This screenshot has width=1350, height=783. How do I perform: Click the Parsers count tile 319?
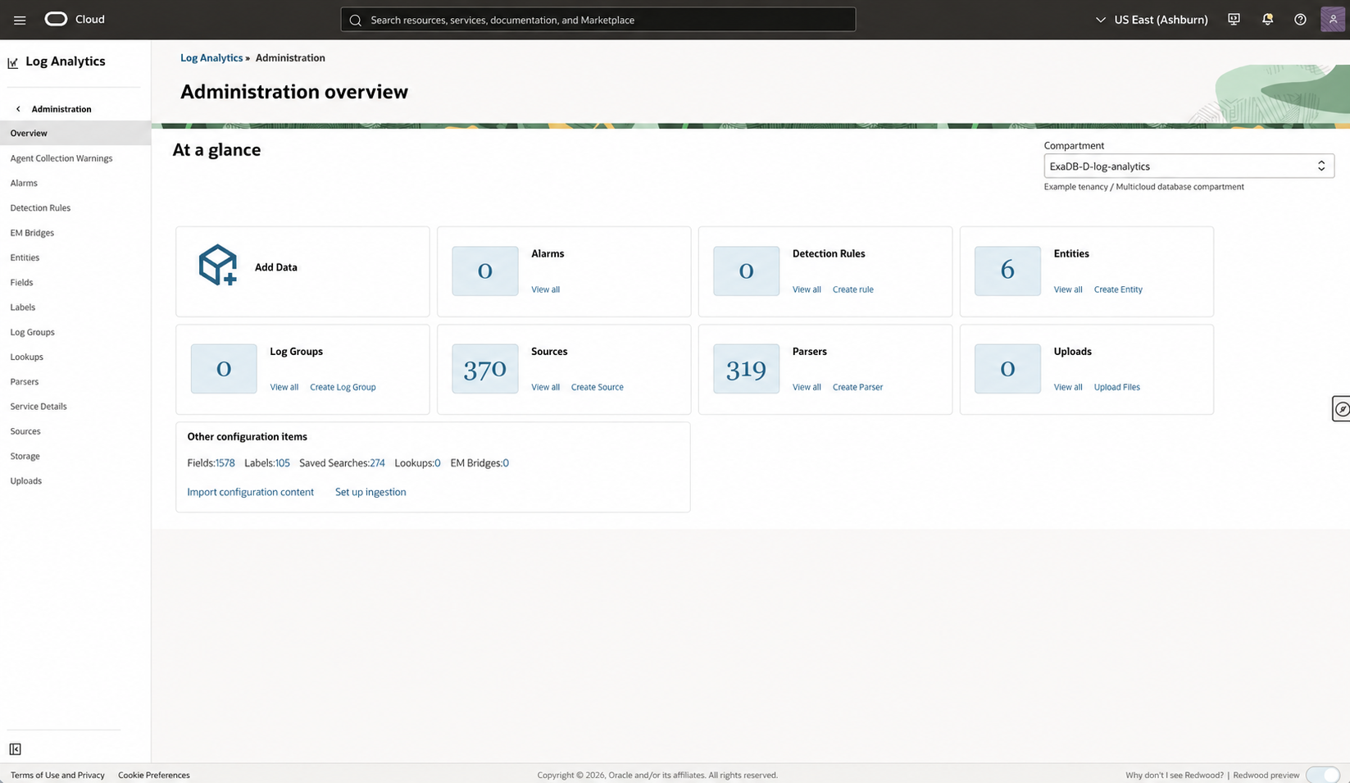point(746,369)
